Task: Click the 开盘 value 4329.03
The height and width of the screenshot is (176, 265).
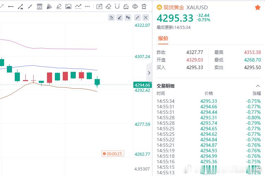Action: point(194,60)
